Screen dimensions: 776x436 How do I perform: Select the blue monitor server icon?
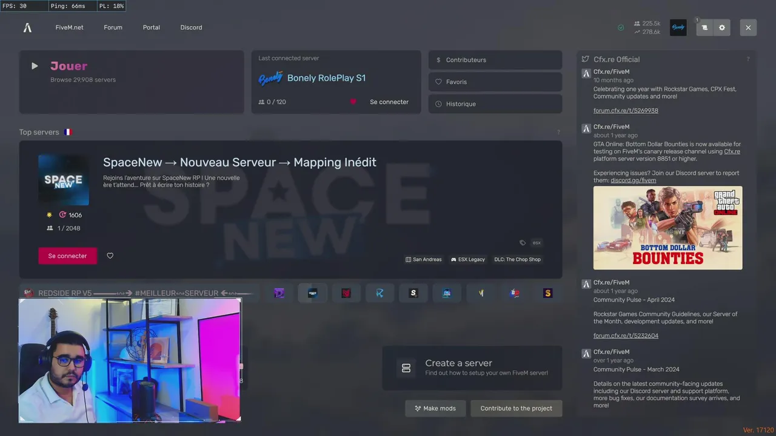[447, 293]
